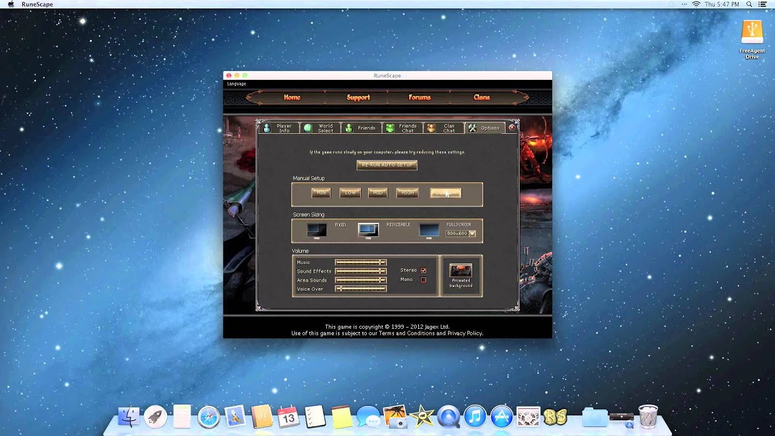The height and width of the screenshot is (436, 775).
Task: Open Messages speech bubble in the dock
Action: click(x=368, y=417)
